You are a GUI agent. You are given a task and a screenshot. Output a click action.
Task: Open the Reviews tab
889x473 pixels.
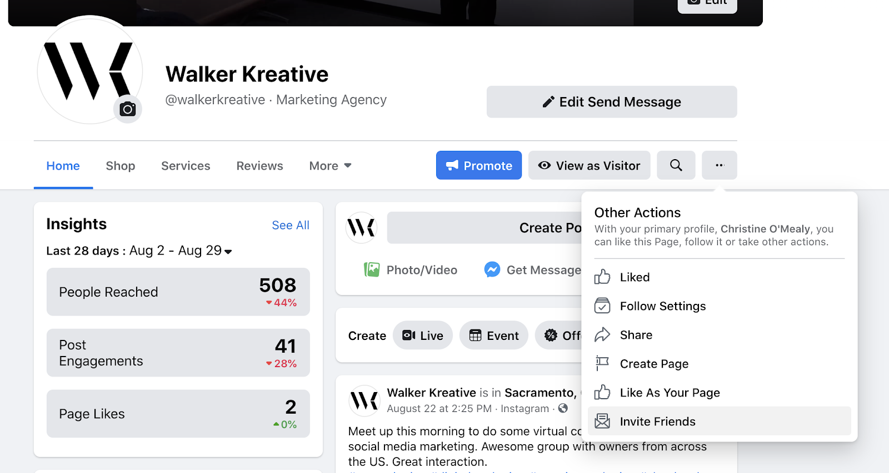(259, 166)
